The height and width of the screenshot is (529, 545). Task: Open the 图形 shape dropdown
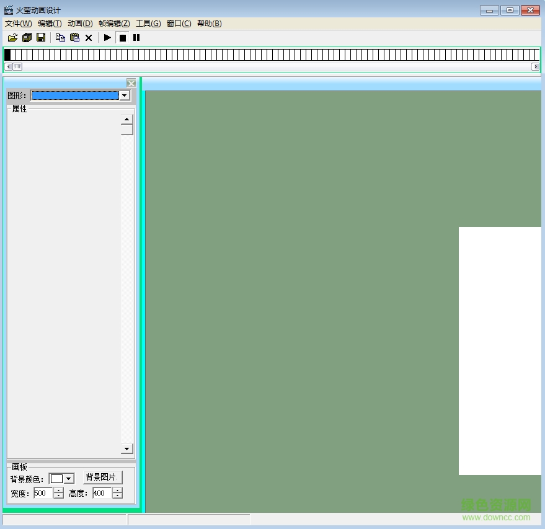(x=125, y=96)
